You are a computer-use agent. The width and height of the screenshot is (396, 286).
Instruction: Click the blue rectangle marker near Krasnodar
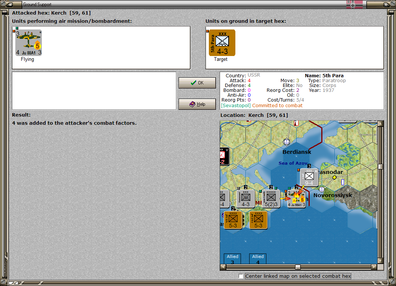pyautogui.click(x=343, y=182)
